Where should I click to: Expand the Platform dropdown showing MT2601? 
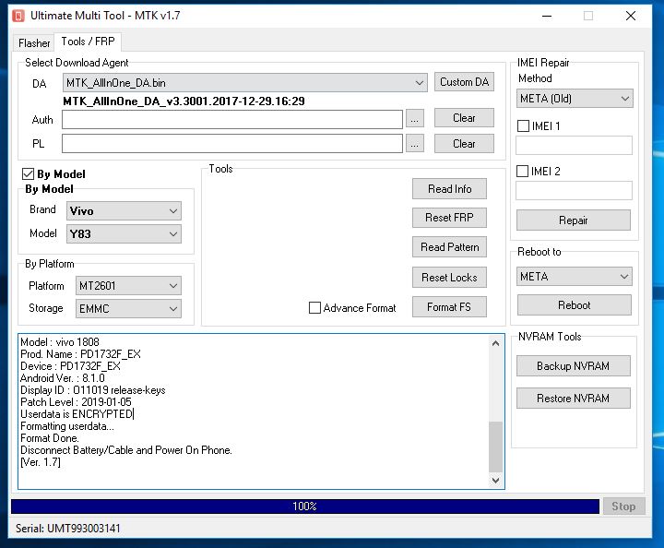coord(128,285)
